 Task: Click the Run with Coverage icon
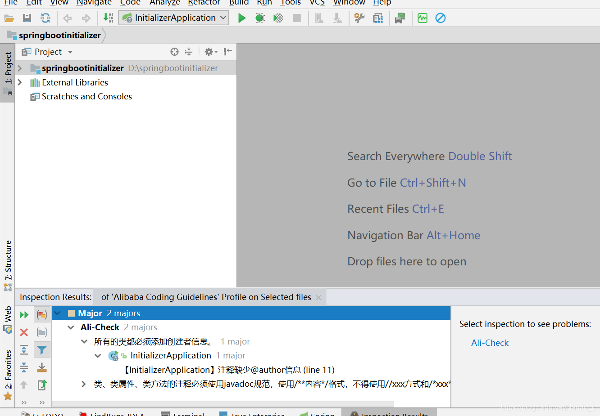[278, 18]
